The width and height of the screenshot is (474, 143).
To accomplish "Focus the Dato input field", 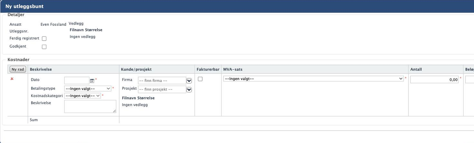I will point(77,80).
